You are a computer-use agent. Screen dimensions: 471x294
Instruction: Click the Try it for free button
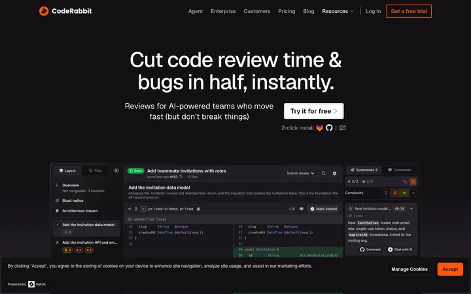313,111
